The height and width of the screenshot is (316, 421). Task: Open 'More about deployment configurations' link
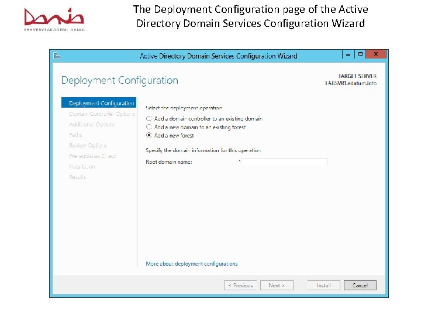[192, 263]
